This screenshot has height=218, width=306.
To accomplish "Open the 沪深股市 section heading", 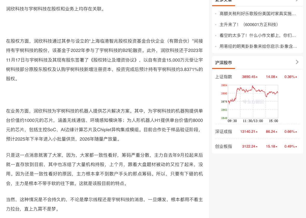I will (x=223, y=63).
